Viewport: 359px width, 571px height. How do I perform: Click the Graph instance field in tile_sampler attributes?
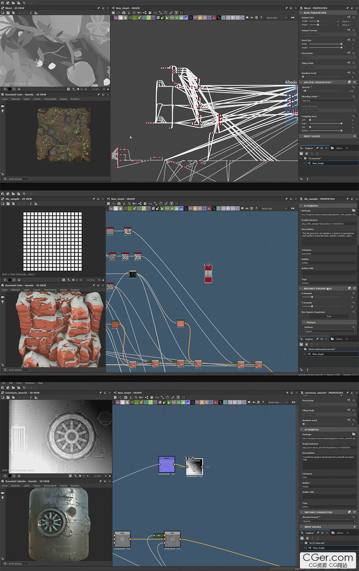tap(328, 224)
